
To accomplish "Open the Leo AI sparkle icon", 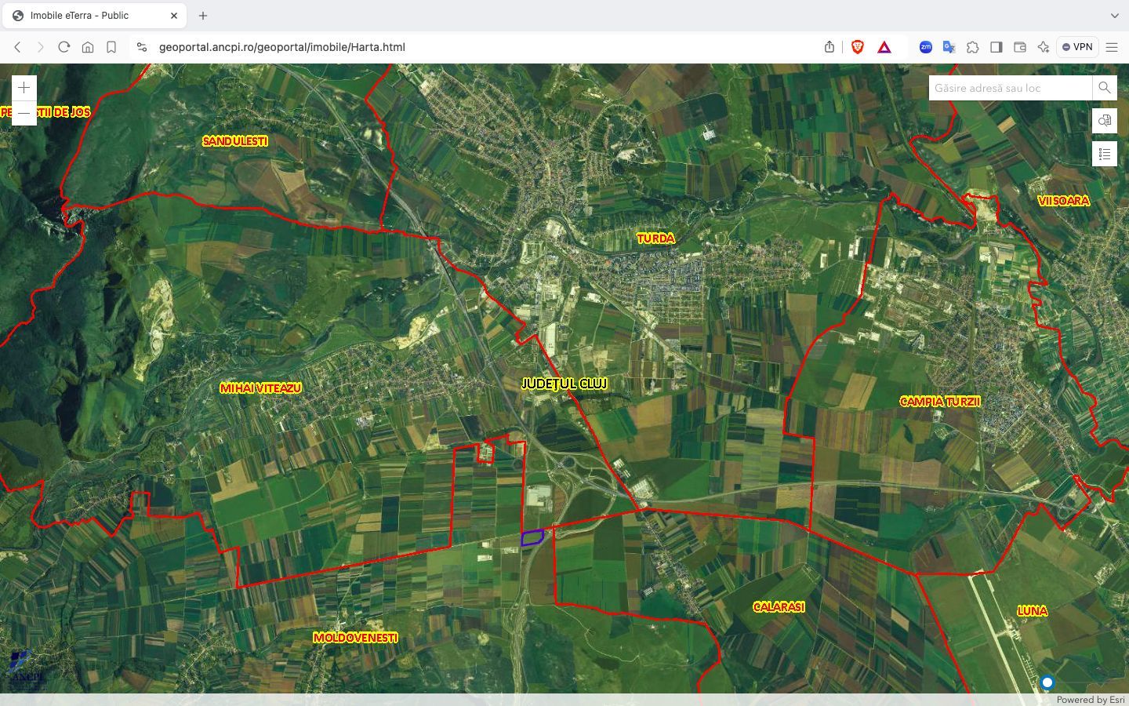I will 1044,47.
